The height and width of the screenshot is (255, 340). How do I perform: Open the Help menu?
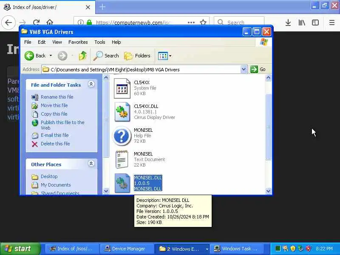116,42
